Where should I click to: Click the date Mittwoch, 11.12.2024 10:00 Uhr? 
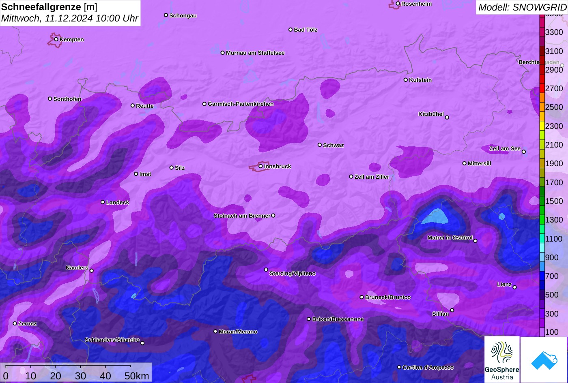click(69, 18)
